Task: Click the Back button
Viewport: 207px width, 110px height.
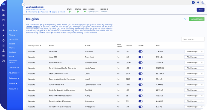Action: pyautogui.click(x=200, y=10)
